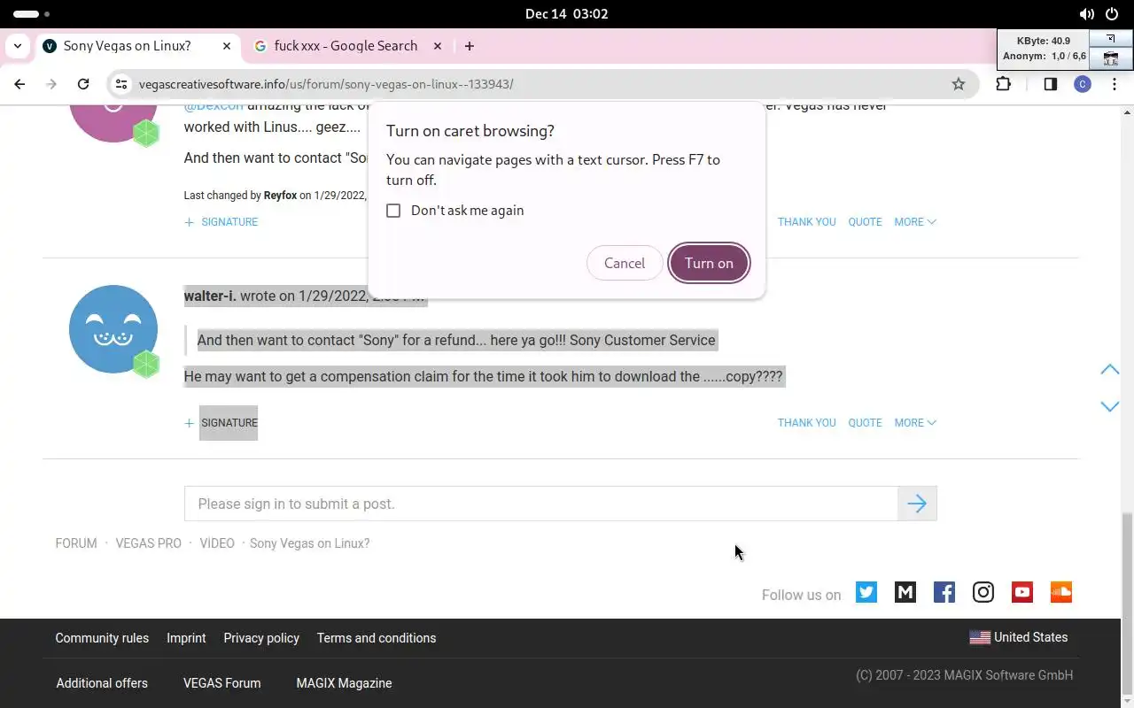Open the profile avatar C
The width and height of the screenshot is (1134, 708).
[x=1082, y=84]
